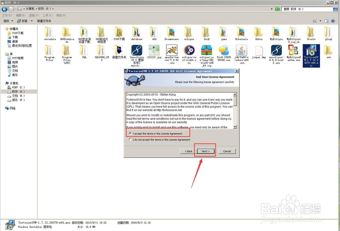
Task: Select the eclipse folder icon
Action: [x=189, y=32]
